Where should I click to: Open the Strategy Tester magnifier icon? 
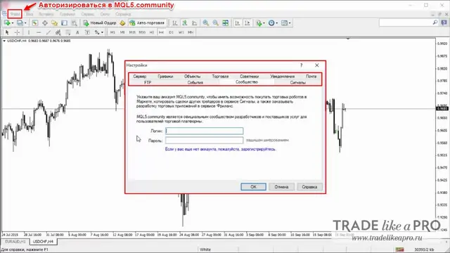point(74,23)
